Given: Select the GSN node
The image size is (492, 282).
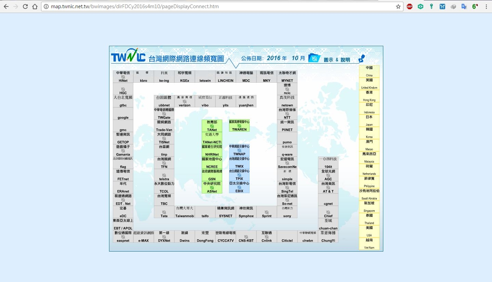Looking at the screenshot, I should (x=212, y=175).
